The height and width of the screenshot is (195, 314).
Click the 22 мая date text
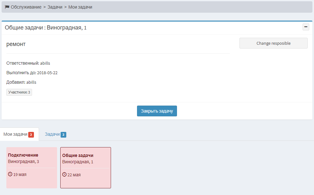tap(74, 175)
